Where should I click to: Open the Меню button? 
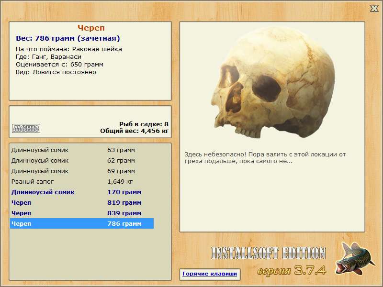click(26, 128)
